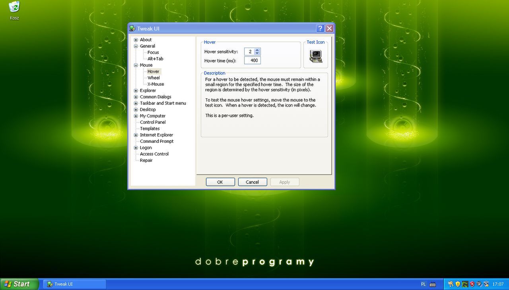Confirm with the OK button
This screenshot has height=290, width=509.
coord(220,182)
